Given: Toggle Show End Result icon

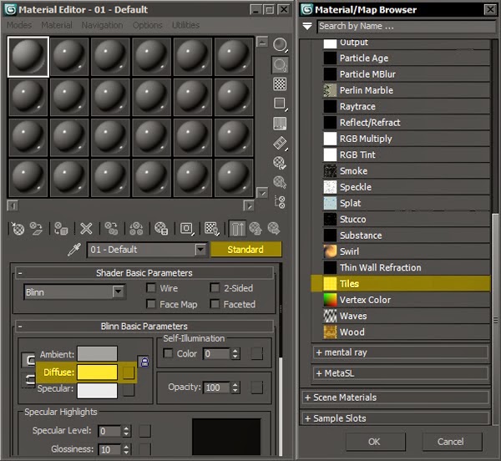Looking at the screenshot, I should pyautogui.click(x=237, y=229).
